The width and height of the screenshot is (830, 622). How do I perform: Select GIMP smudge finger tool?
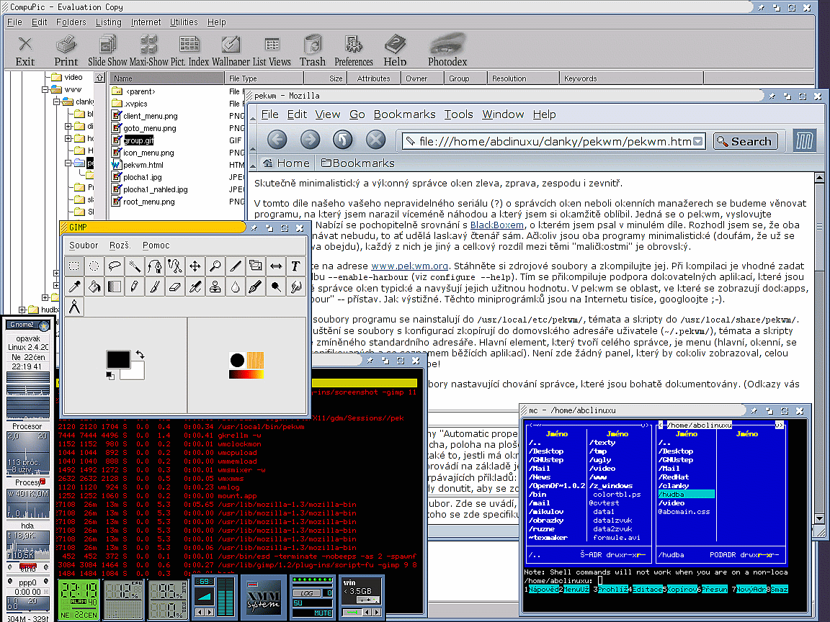click(x=295, y=287)
